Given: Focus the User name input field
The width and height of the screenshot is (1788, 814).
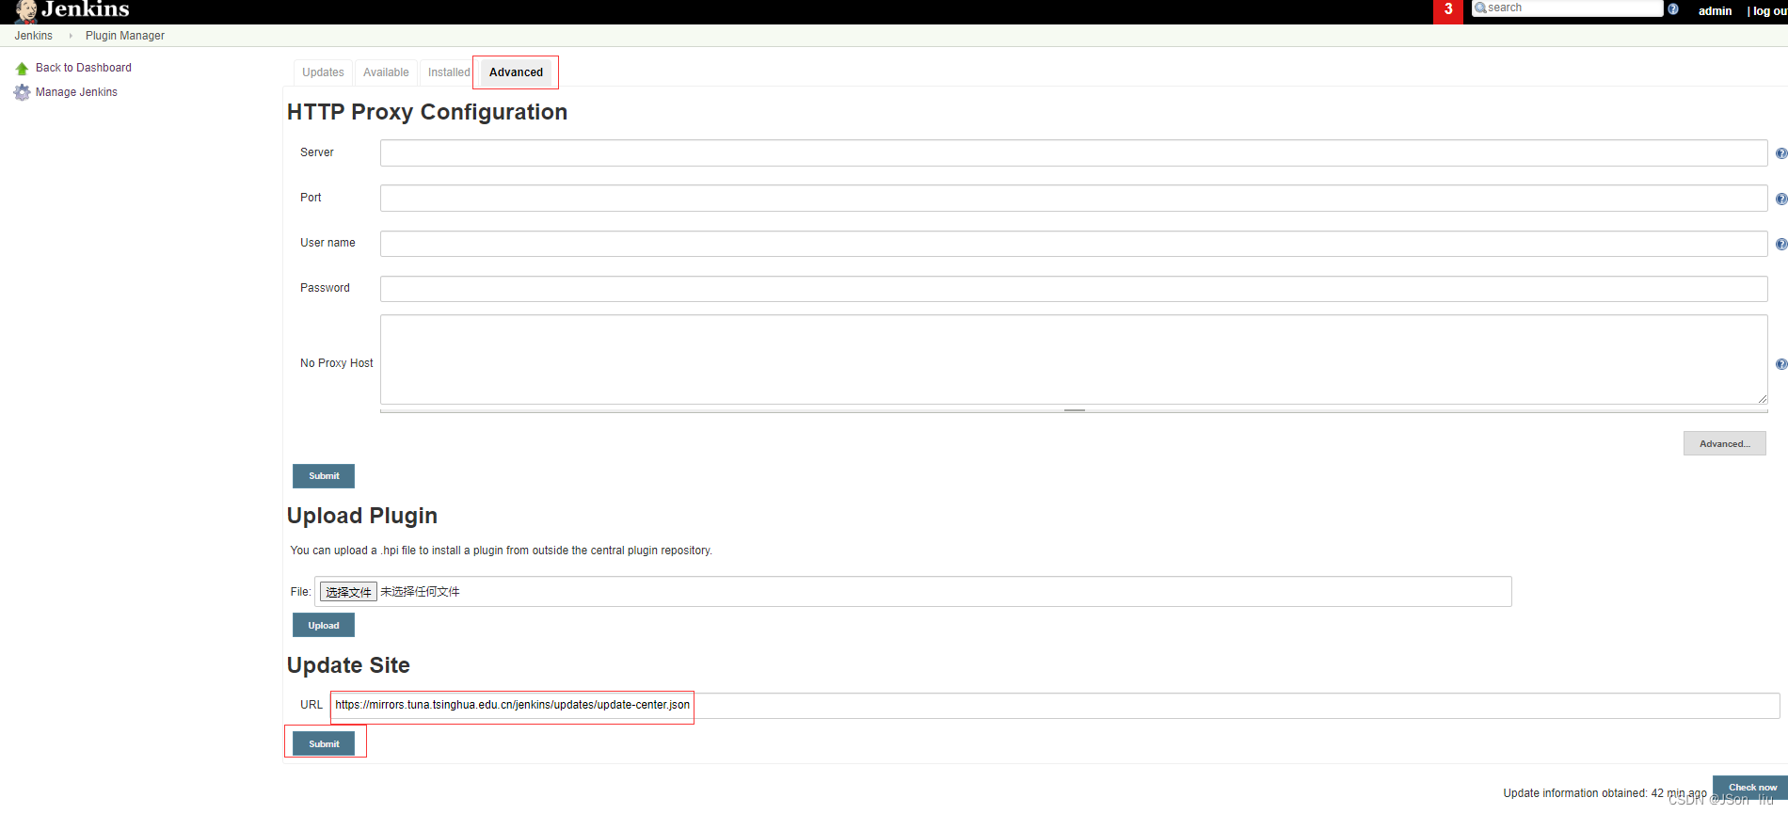Looking at the screenshot, I should tap(1074, 244).
